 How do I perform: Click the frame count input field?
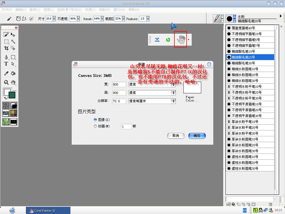(x=126, y=127)
